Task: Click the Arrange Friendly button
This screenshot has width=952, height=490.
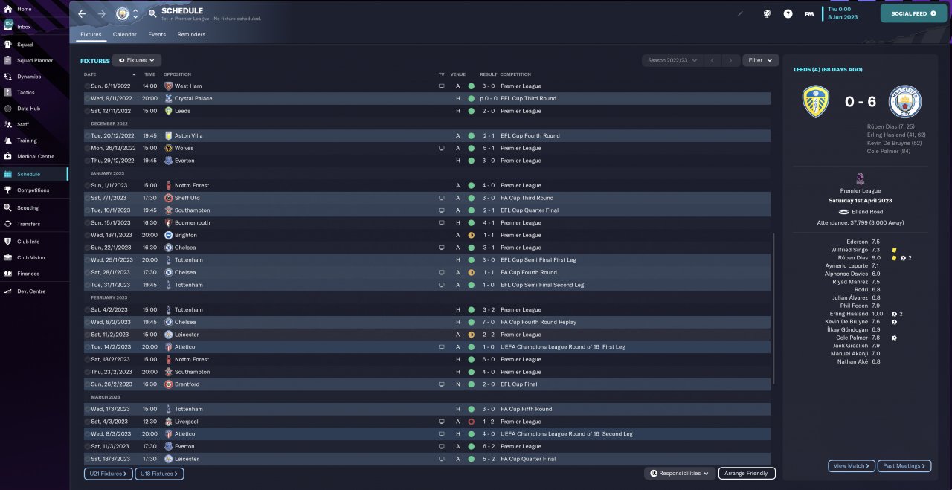Action: (x=746, y=473)
